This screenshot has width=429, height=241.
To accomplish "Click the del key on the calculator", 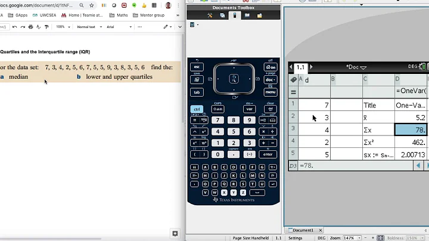I will (271, 109).
